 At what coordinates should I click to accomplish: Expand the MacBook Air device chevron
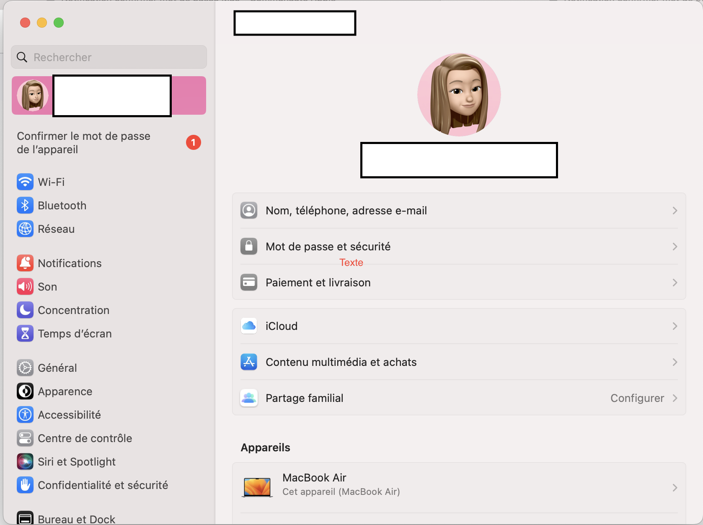675,487
